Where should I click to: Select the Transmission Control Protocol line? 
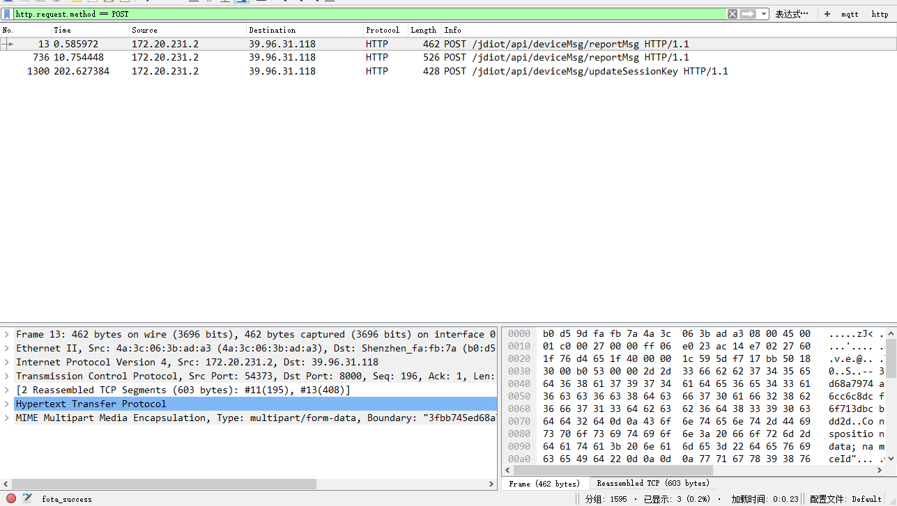pyautogui.click(x=255, y=377)
